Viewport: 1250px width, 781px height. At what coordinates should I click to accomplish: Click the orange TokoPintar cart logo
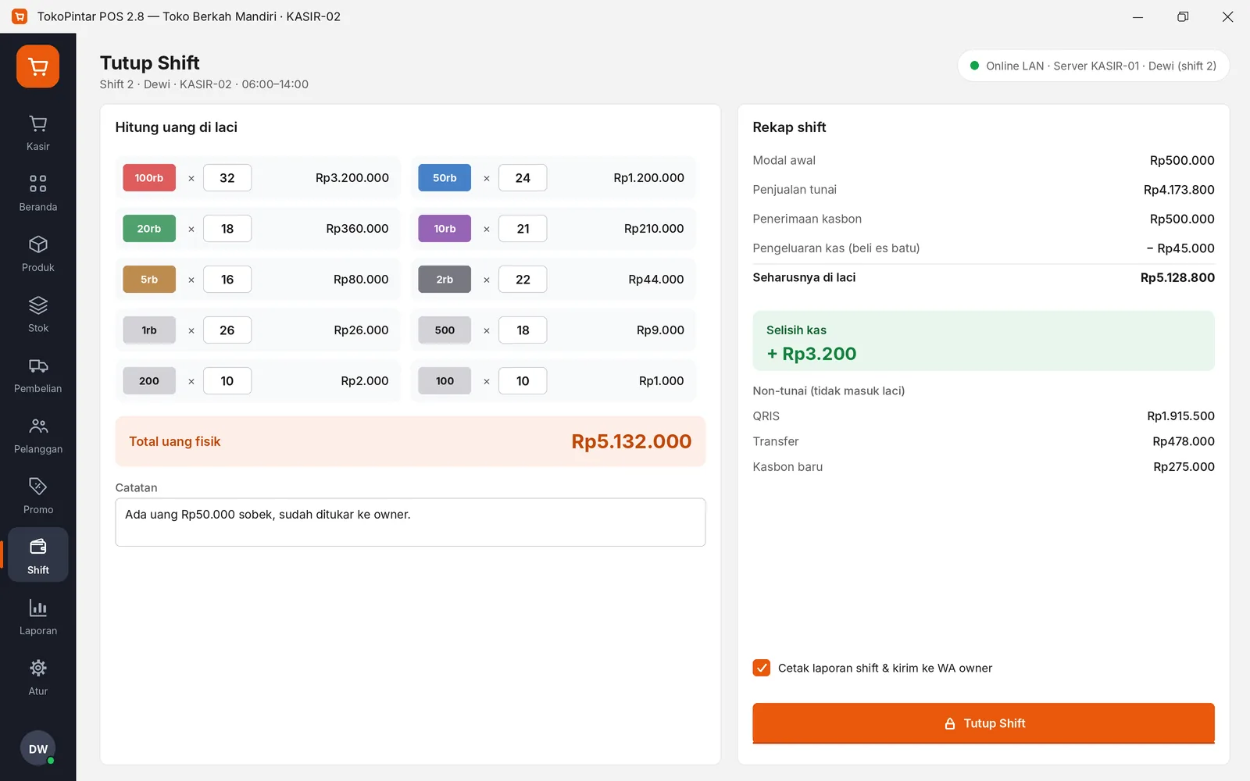click(37, 66)
